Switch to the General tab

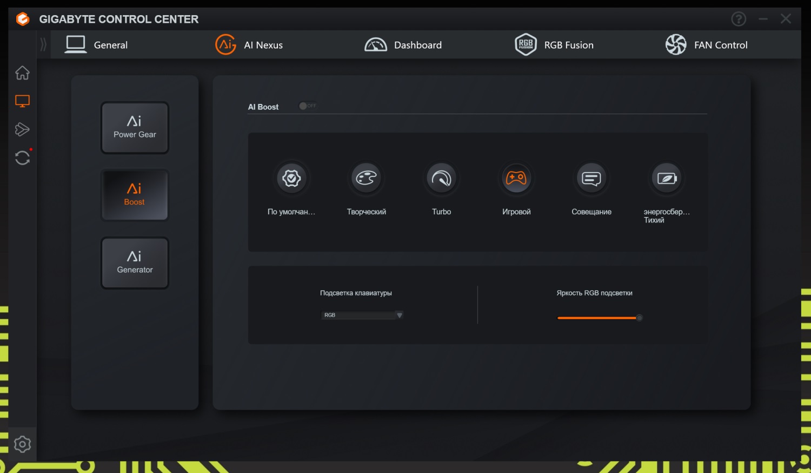pyautogui.click(x=96, y=45)
